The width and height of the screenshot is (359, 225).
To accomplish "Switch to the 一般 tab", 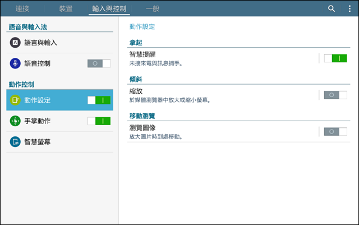I will (x=153, y=9).
